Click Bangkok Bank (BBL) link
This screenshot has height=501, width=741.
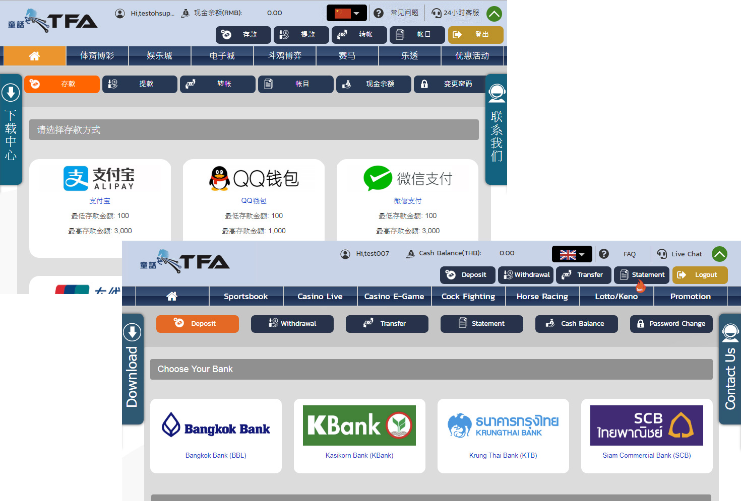pyautogui.click(x=216, y=455)
